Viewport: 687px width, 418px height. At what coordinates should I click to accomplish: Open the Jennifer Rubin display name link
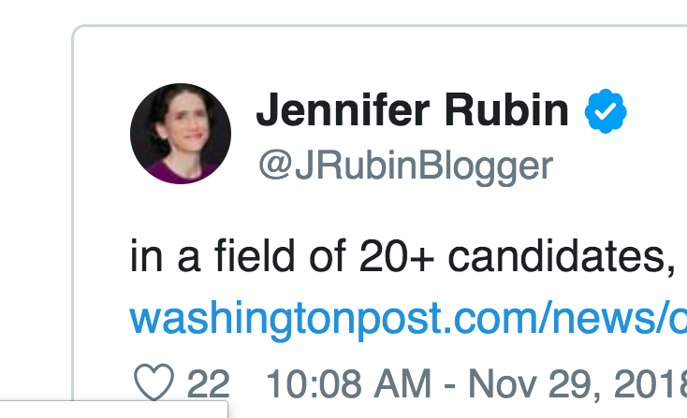point(412,113)
